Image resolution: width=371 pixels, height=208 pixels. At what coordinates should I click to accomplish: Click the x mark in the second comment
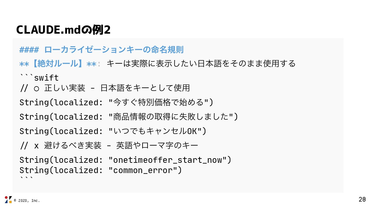click(x=37, y=146)
